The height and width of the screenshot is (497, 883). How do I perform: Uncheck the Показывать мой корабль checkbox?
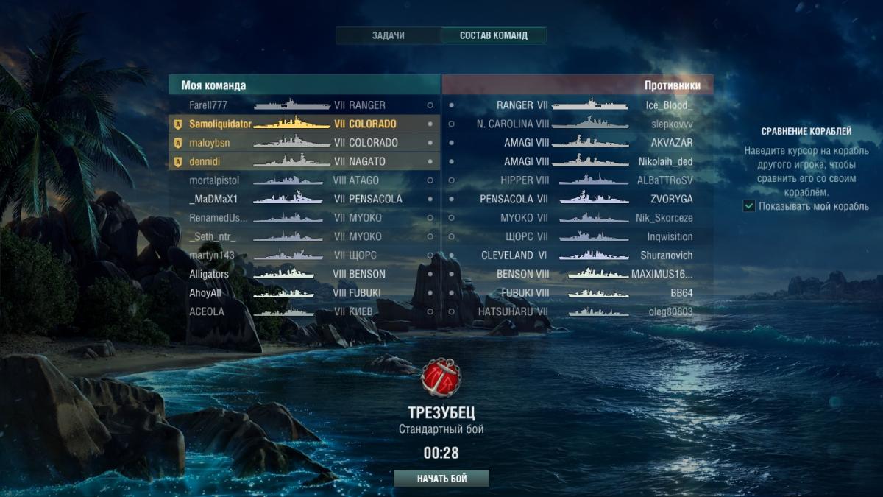coord(749,207)
